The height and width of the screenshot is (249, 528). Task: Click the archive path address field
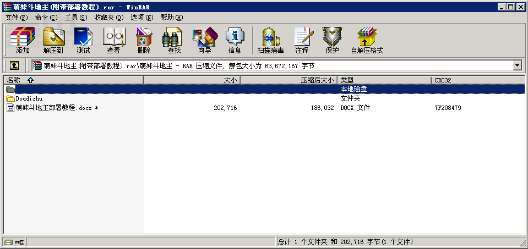click(x=273, y=65)
